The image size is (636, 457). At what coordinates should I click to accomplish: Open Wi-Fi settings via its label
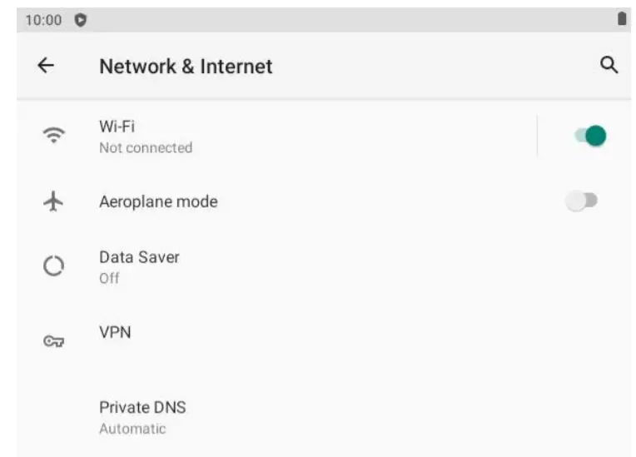[x=117, y=127]
